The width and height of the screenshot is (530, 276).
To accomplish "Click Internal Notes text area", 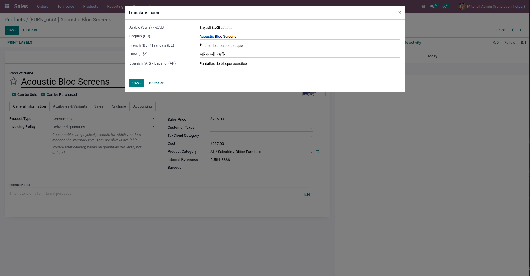I will tap(161, 194).
